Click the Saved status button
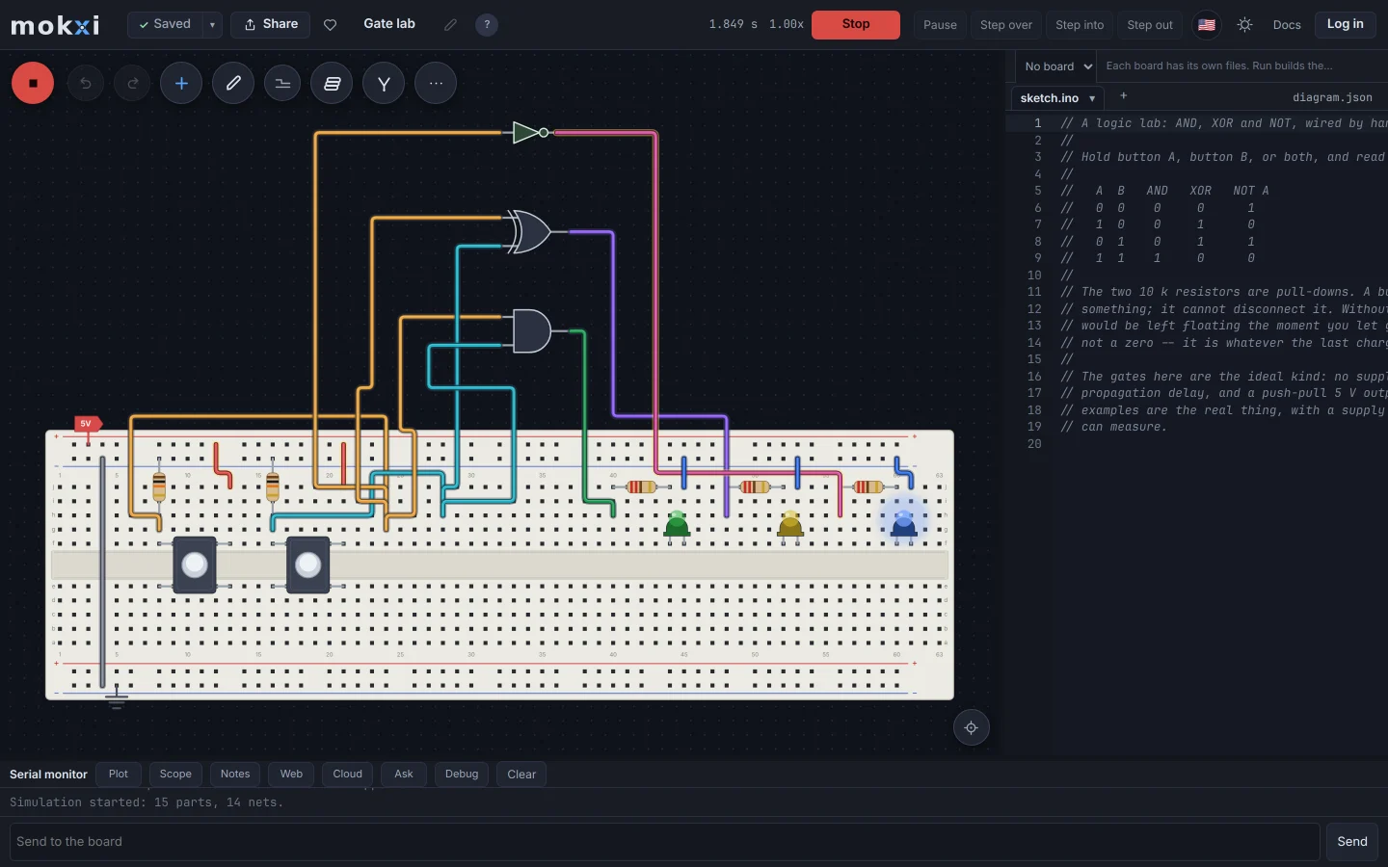 coord(165,25)
